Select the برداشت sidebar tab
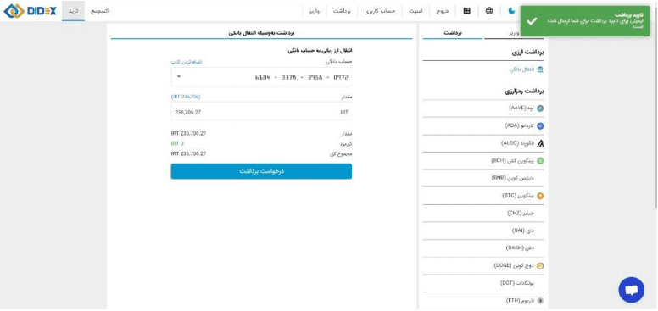The width and height of the screenshot is (658, 311). 453,32
